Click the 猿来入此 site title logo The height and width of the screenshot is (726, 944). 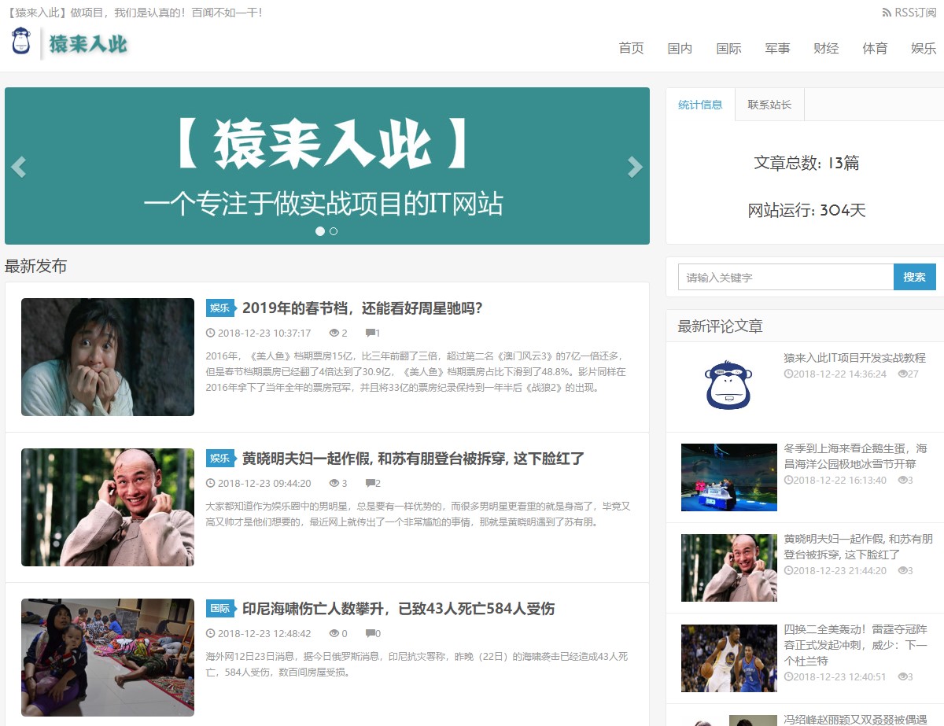click(x=88, y=44)
